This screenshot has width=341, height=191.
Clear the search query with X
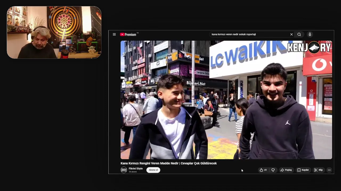291,34
